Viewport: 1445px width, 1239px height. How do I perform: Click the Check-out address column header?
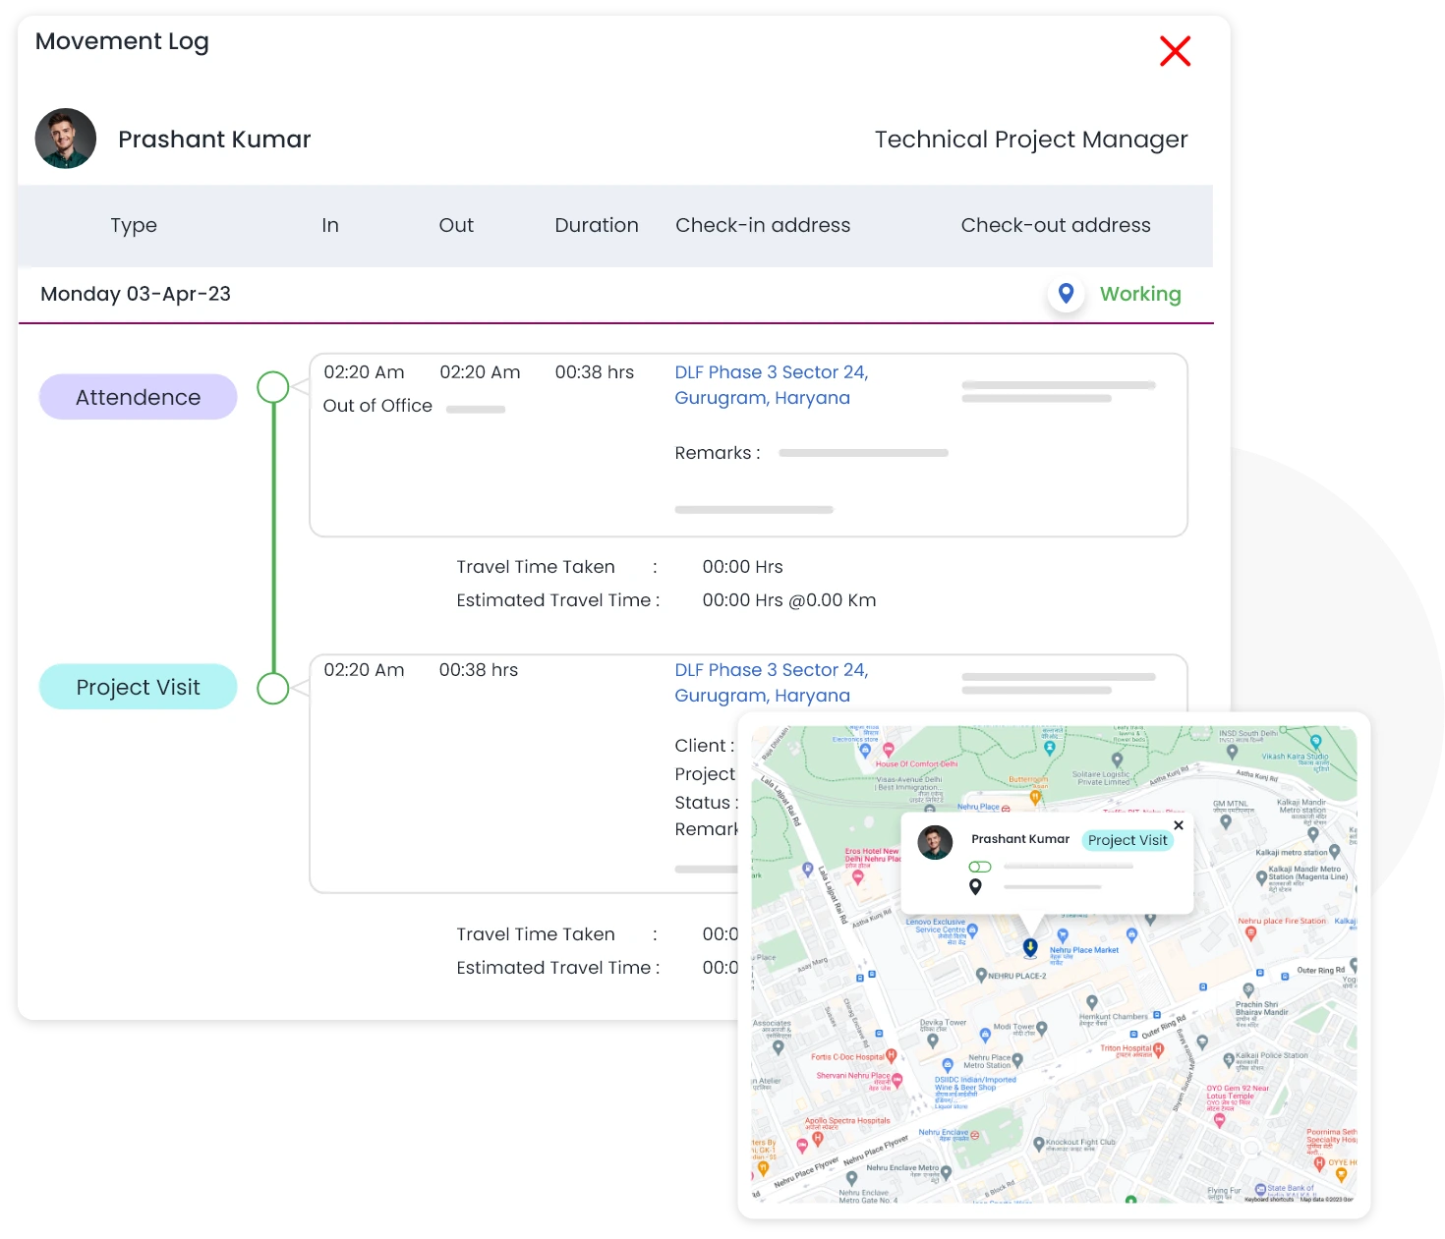click(x=1056, y=225)
